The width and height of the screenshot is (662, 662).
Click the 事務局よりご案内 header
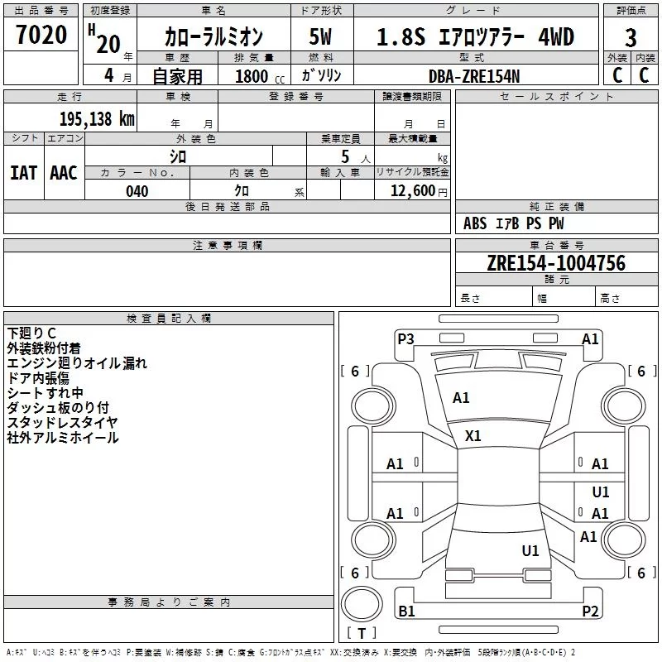pyautogui.click(x=169, y=602)
